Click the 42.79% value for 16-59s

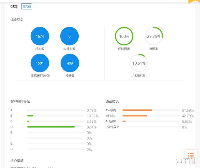coord(188,116)
